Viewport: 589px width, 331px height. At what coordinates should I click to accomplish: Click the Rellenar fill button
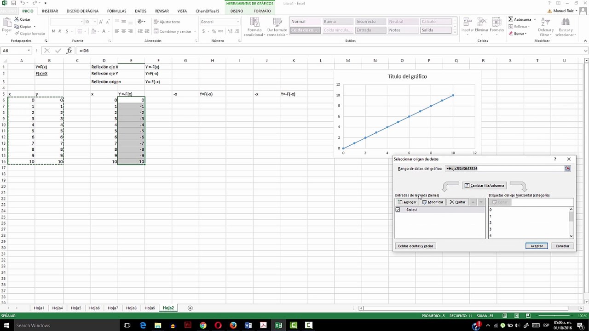[x=519, y=27]
